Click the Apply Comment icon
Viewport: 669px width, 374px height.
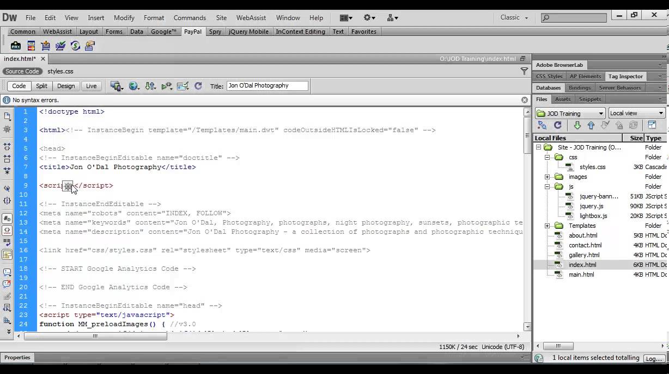pos(7,272)
